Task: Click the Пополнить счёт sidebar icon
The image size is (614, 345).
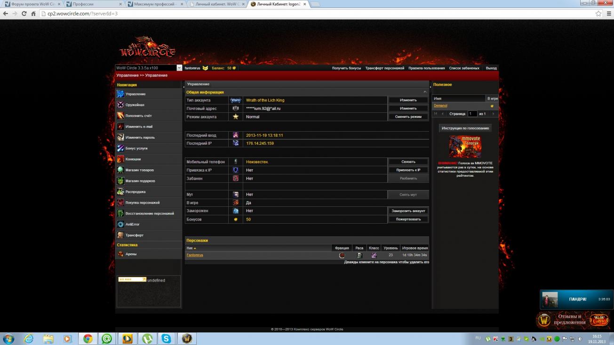Action: pyautogui.click(x=120, y=116)
